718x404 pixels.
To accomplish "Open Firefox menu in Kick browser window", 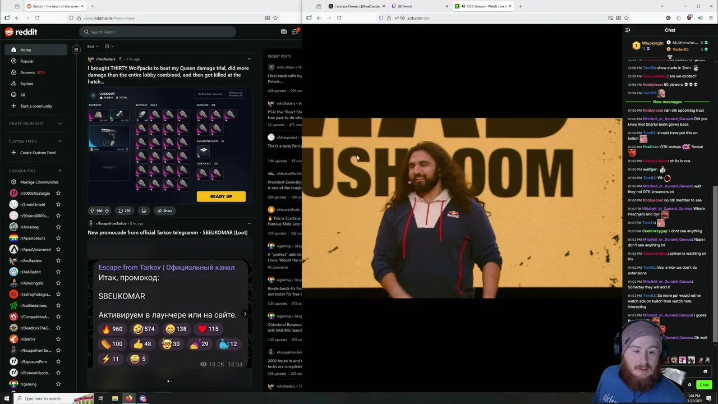I will [x=710, y=18].
